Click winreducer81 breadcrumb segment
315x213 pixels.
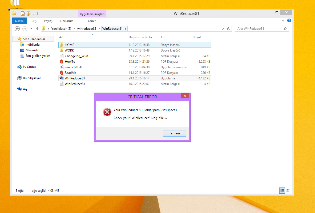[x=87, y=29]
